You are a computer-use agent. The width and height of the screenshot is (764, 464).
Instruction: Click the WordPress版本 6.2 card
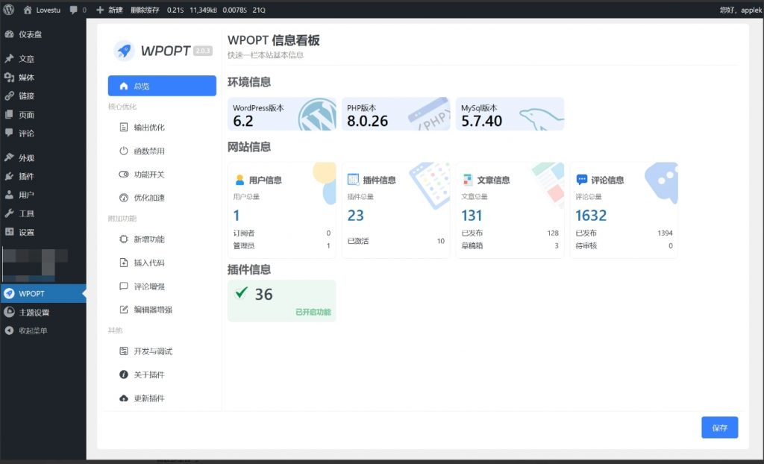click(x=281, y=114)
